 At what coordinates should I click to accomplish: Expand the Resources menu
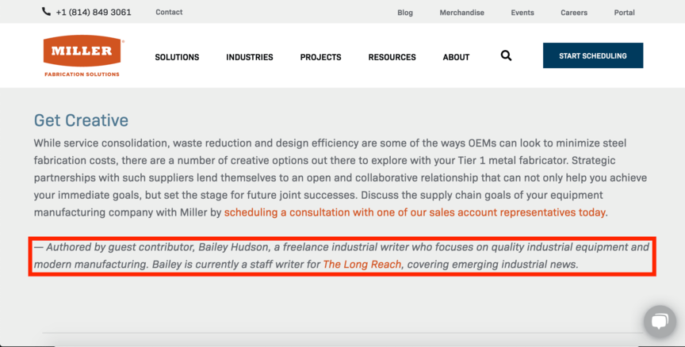tap(392, 57)
